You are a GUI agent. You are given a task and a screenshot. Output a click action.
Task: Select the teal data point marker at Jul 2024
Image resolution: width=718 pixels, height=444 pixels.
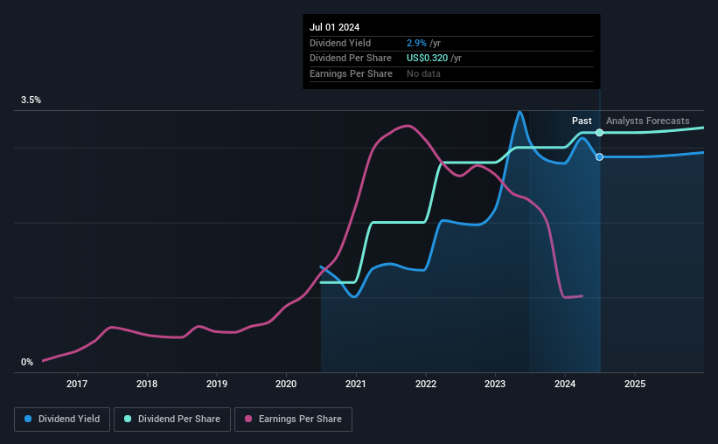[x=599, y=133]
